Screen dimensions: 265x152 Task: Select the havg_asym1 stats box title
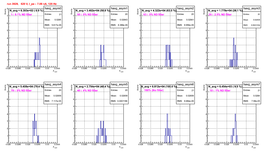[119, 9]
